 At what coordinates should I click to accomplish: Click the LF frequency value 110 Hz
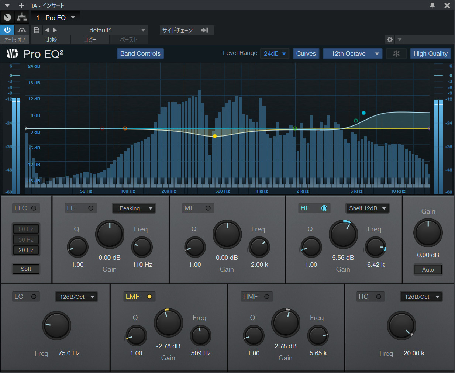tap(142, 265)
